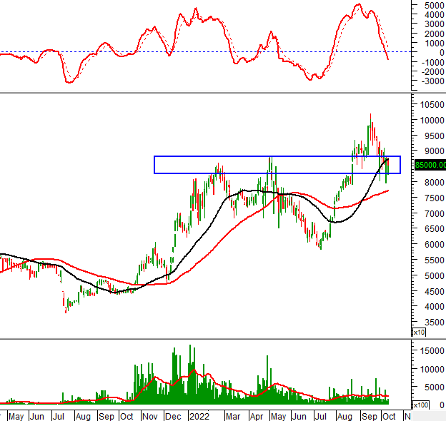Click the -3000 label on the oscillator axis
This screenshot has height=421, width=446.
tap(432, 81)
